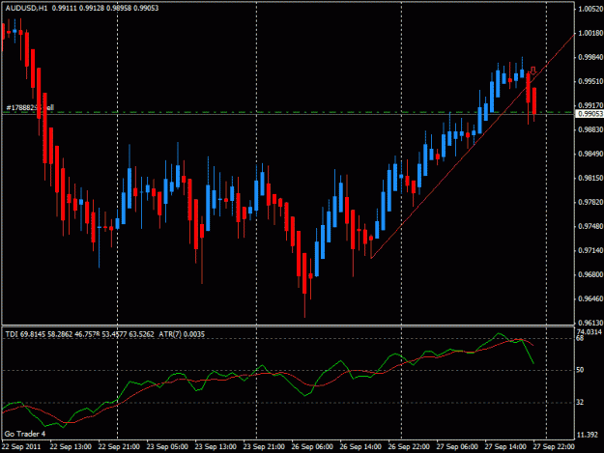
Task: Click indicator scale value 74.0314
Action: tap(589, 331)
